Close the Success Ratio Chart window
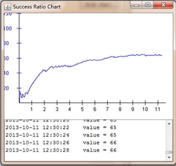The height and width of the screenshot is (166, 176). coord(163,5)
